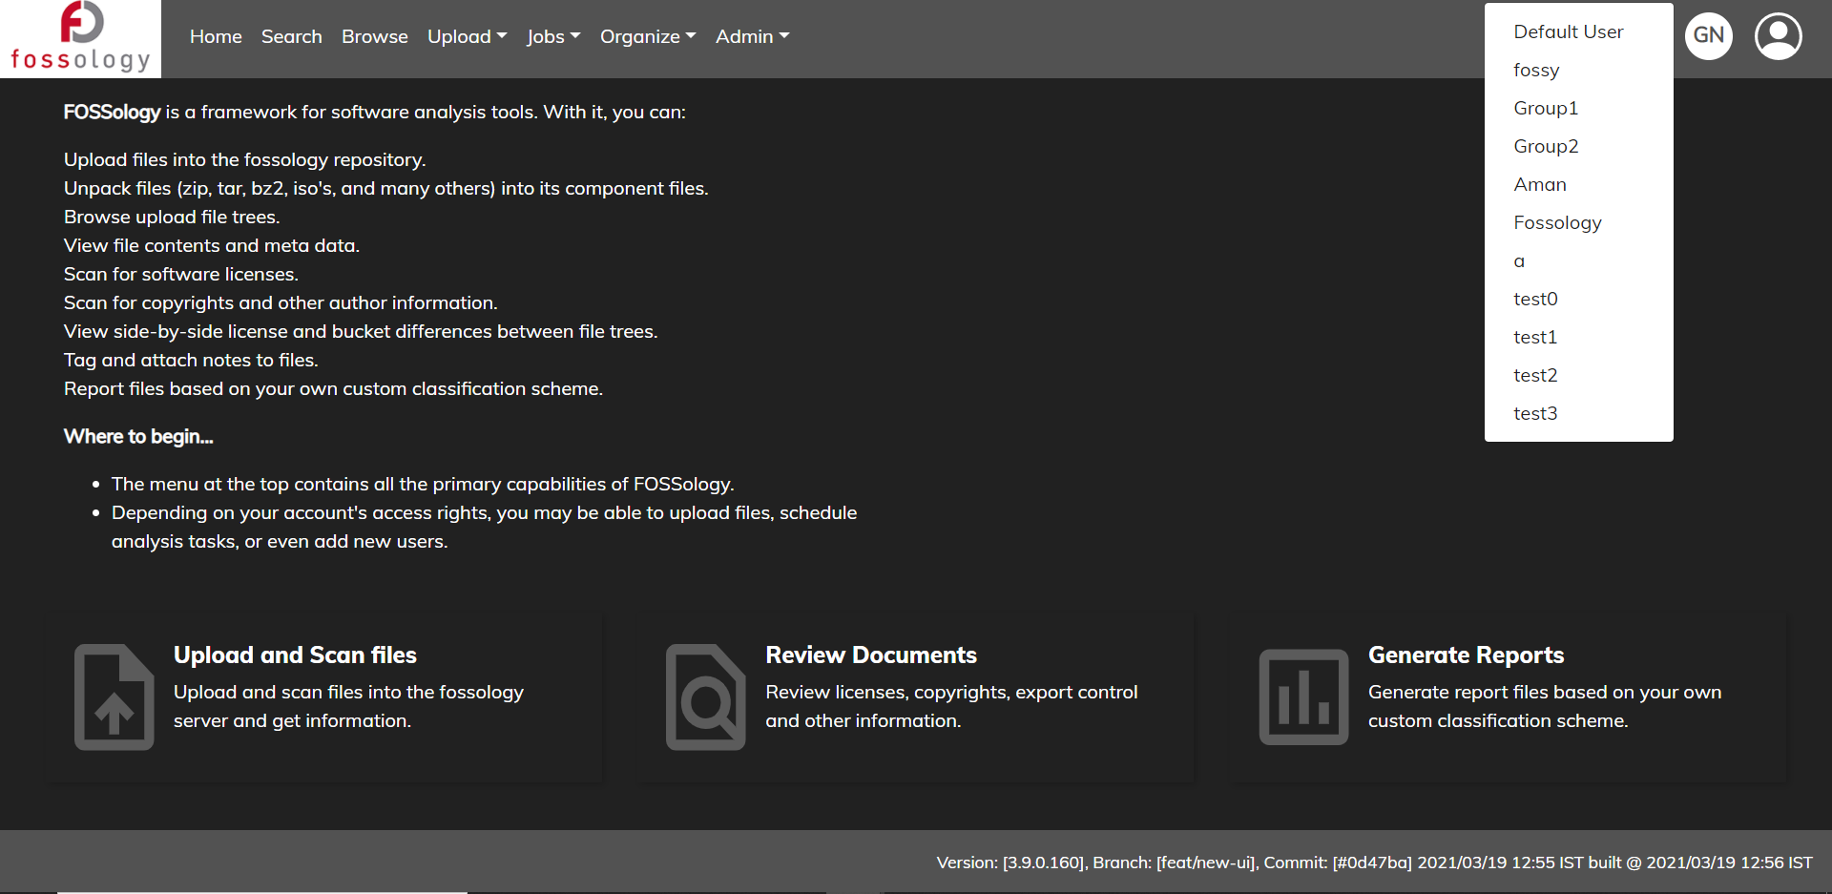The height and width of the screenshot is (894, 1832).
Task: Expand the Organize dropdown menu
Action: (648, 36)
